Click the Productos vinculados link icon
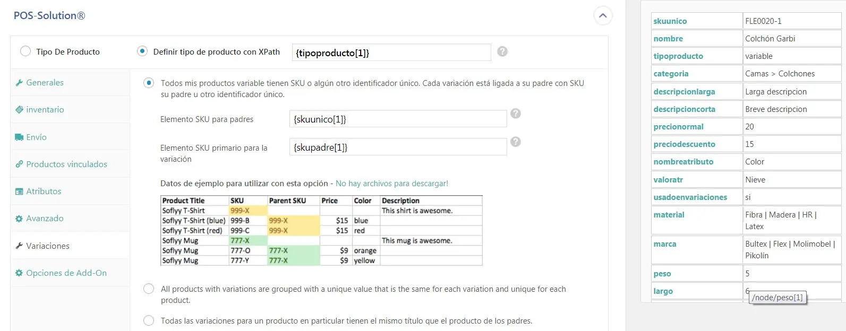Screen dimensions: 846x331 pyautogui.click(x=19, y=164)
